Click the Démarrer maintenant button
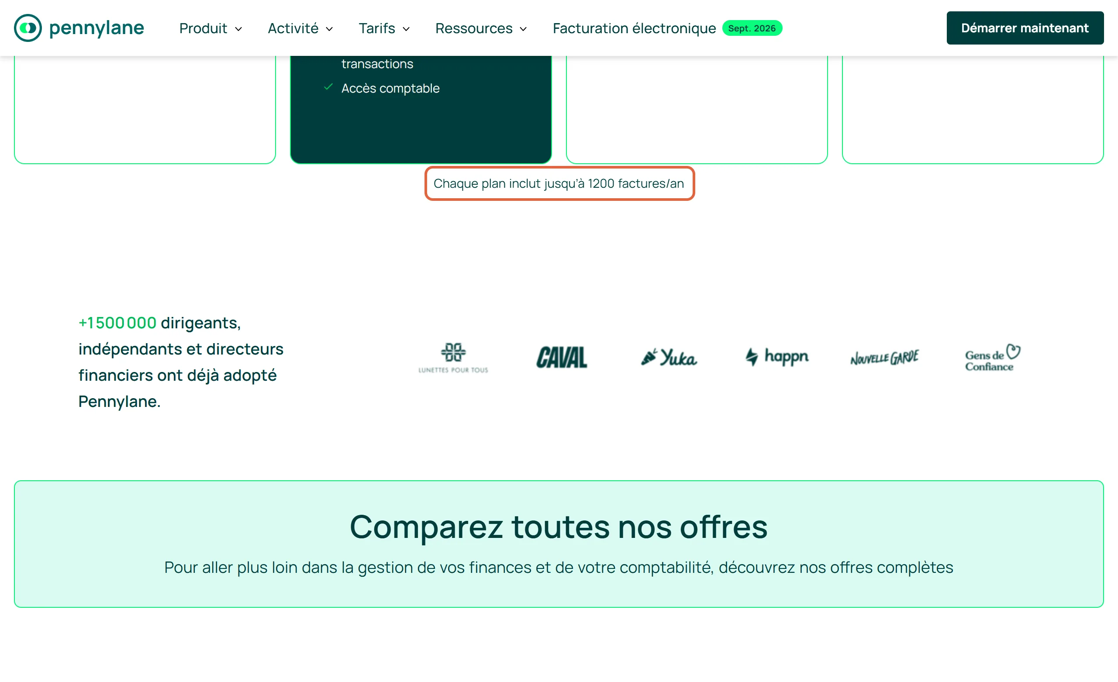 [x=1025, y=28]
